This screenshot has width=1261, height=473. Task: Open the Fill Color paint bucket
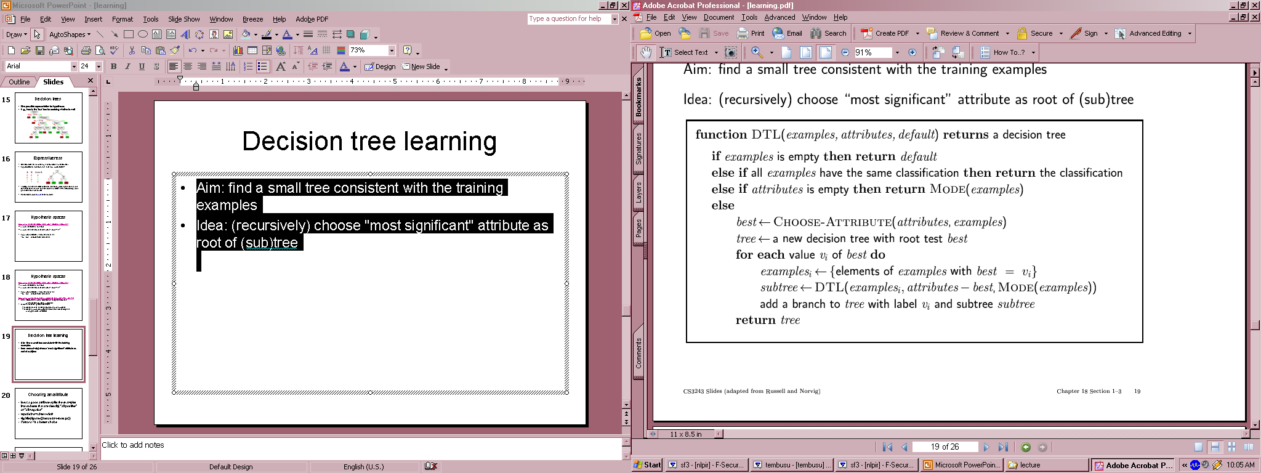[x=246, y=34]
